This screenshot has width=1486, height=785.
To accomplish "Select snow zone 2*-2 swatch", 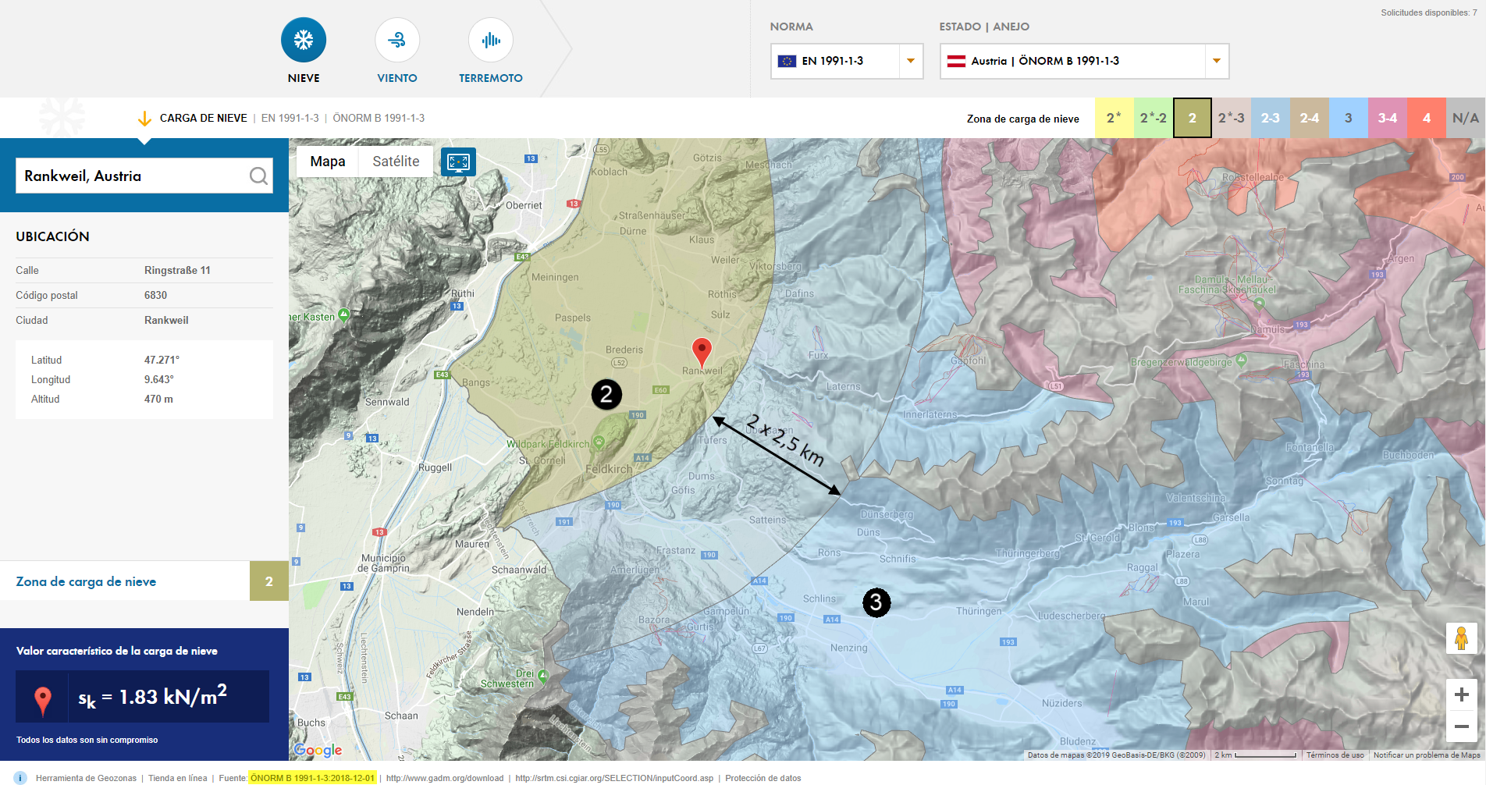I will [1154, 118].
